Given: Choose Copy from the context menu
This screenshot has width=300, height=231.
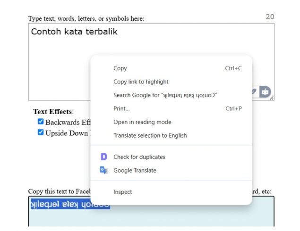Looking at the screenshot, I should click(x=120, y=68).
